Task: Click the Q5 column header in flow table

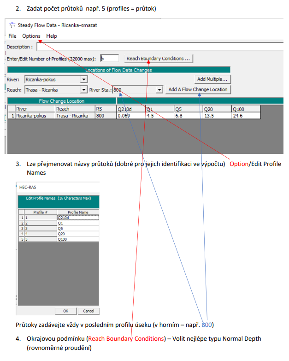Action: coord(188,109)
